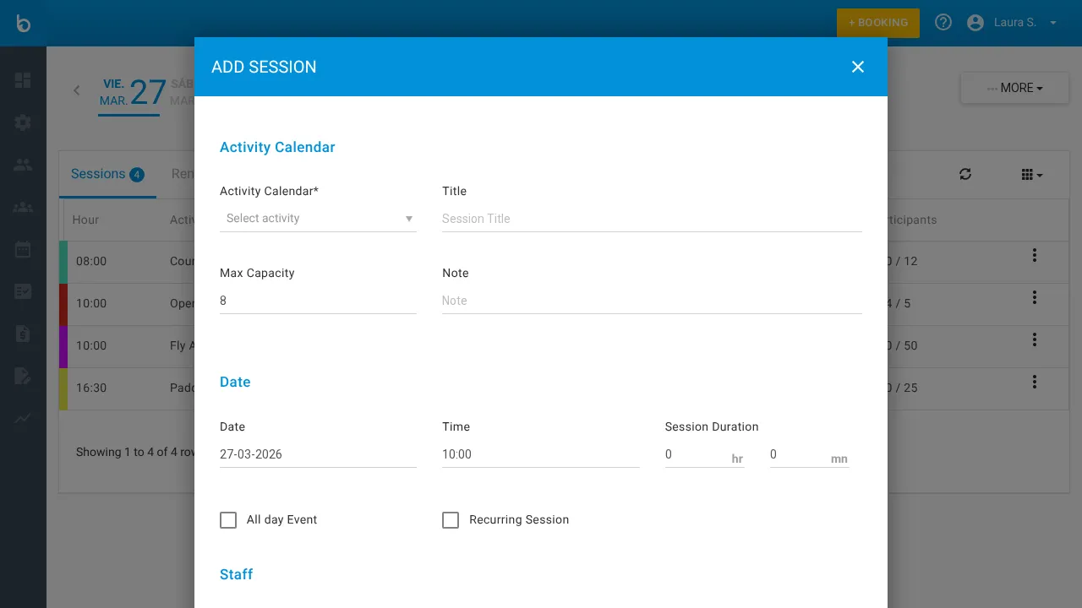Open the help question mark icon
The height and width of the screenshot is (608, 1082).
point(943,22)
